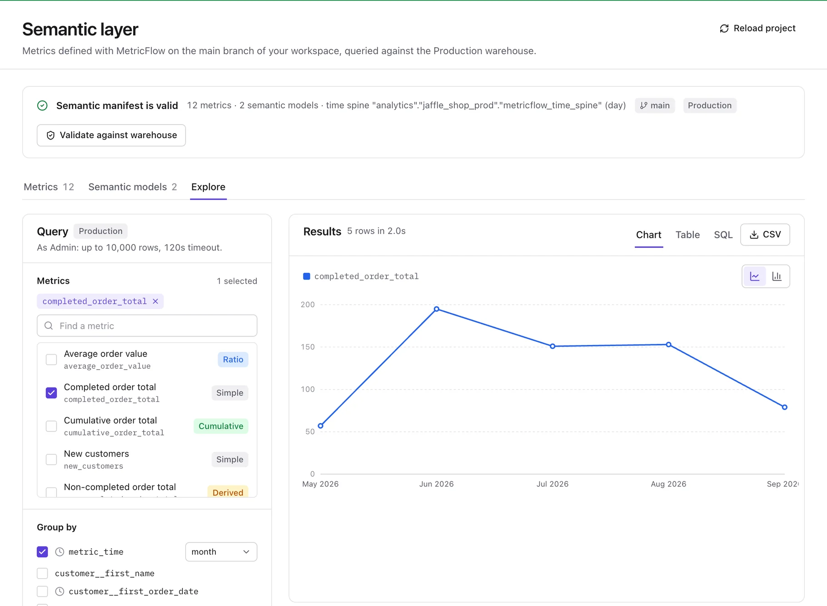This screenshot has width=827, height=606.
Task: Click the Simple badge for New customers
Action: tap(230, 460)
